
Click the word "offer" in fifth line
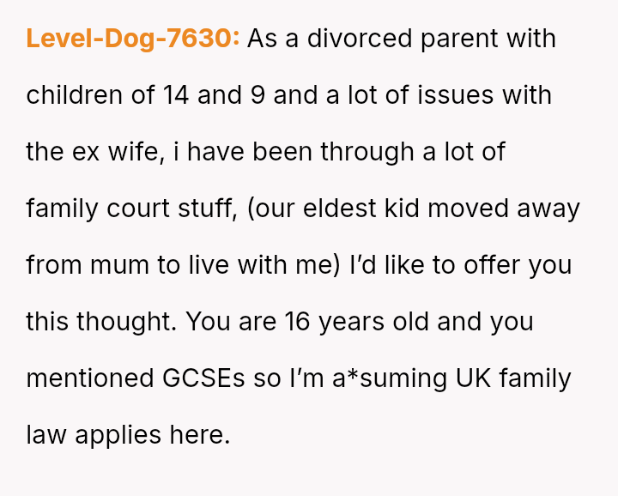(492, 265)
